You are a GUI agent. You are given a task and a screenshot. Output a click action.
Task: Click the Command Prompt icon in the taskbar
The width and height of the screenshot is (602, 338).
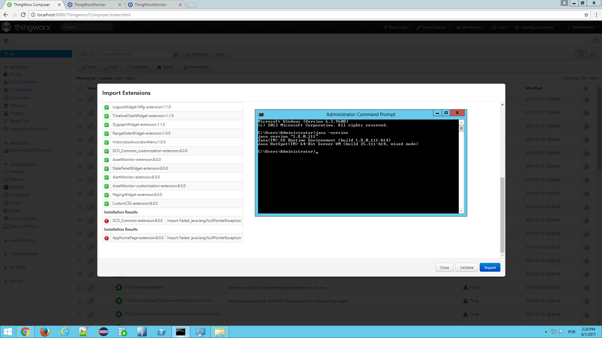181,332
